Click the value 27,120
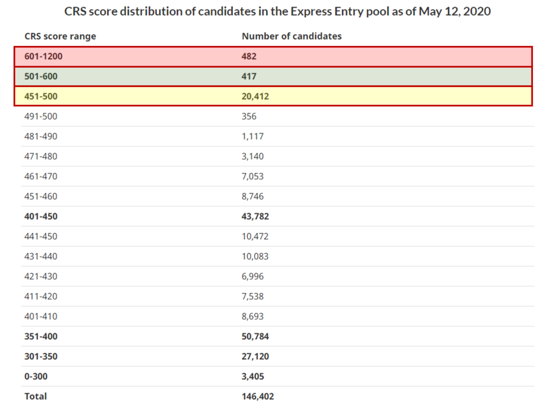This screenshot has height=401, width=547. (255, 356)
